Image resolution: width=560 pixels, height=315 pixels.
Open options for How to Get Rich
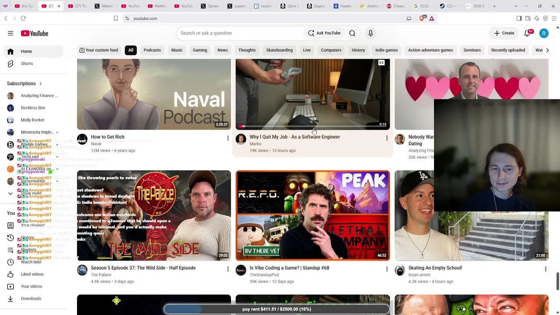pyautogui.click(x=228, y=138)
